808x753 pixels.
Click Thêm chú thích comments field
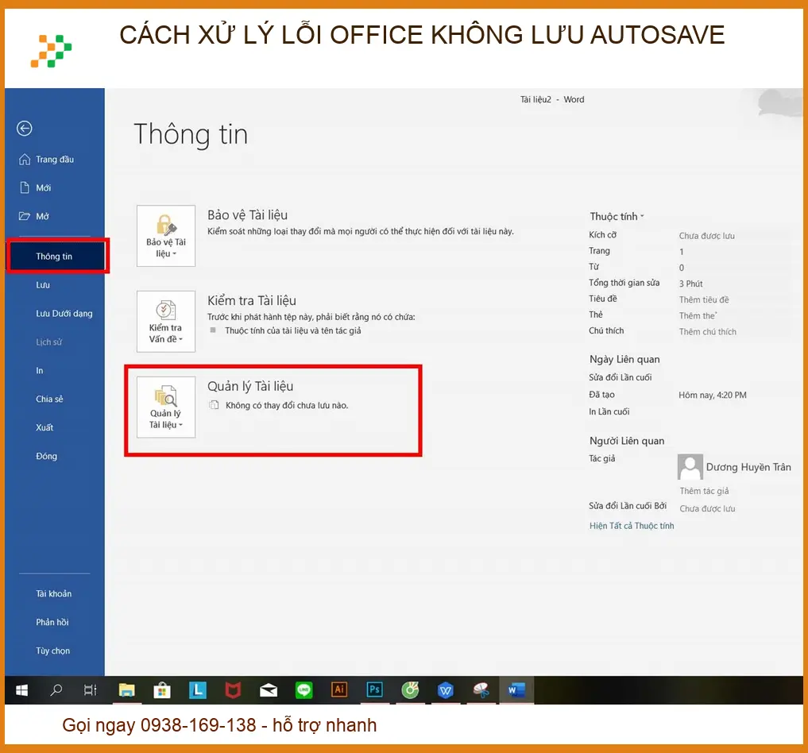coord(708,332)
